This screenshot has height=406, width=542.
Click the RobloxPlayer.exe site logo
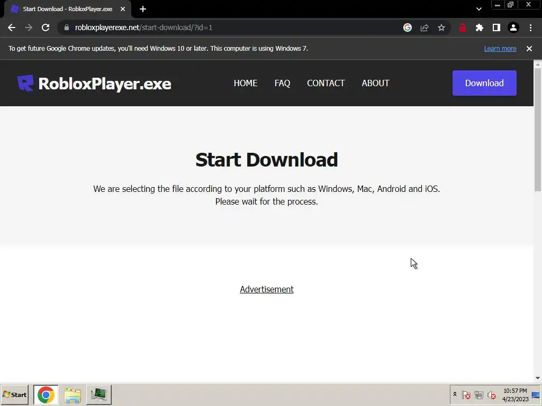(94, 83)
